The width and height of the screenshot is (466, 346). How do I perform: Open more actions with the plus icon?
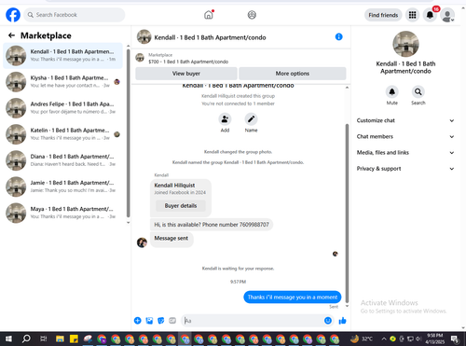point(138,321)
